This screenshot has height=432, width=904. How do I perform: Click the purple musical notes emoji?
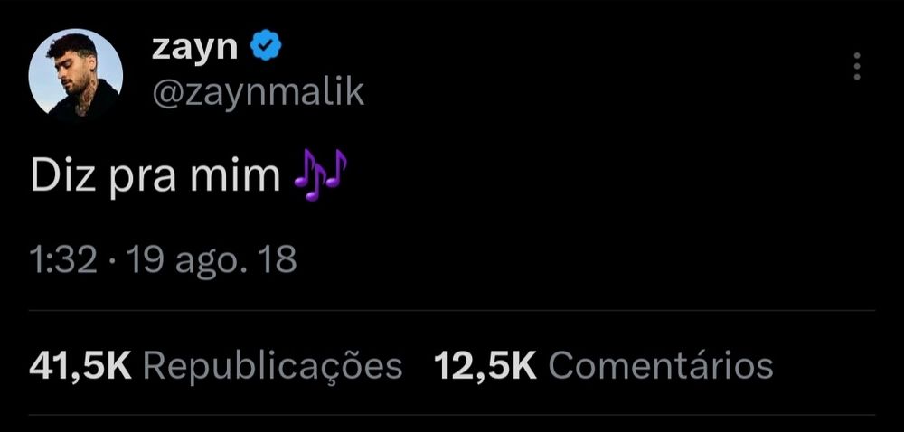(x=320, y=175)
